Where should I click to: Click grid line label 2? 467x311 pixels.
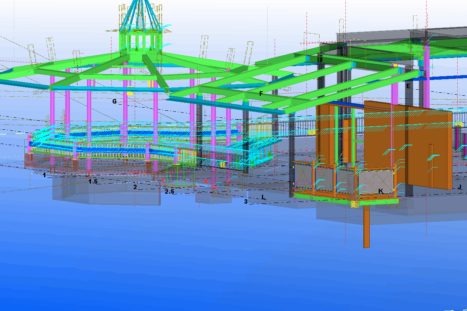coord(135,187)
